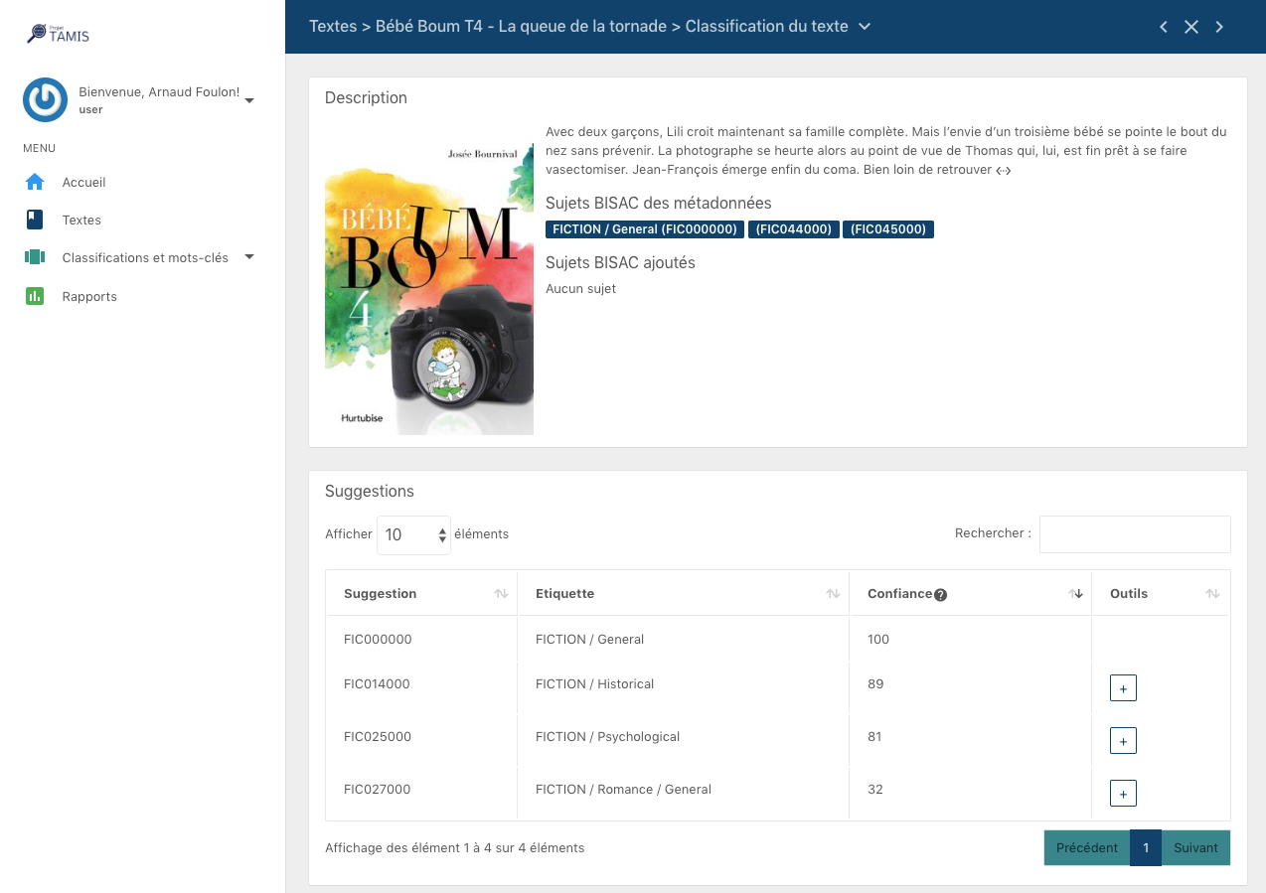Click the Textes book icon
This screenshot has height=893, width=1266.
(x=35, y=220)
